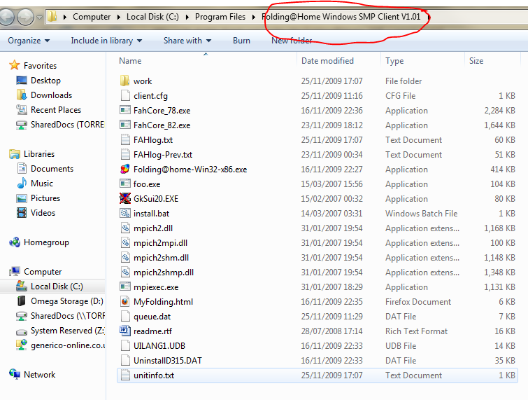Open the Organize menu
The image size is (528, 400).
[29, 41]
